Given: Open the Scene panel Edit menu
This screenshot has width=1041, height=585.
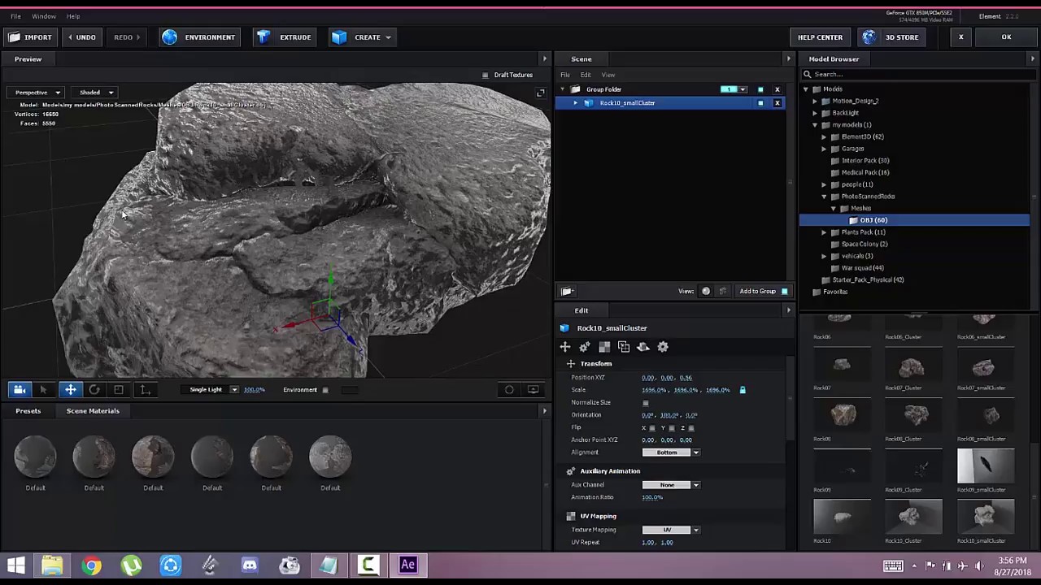Looking at the screenshot, I should point(586,75).
